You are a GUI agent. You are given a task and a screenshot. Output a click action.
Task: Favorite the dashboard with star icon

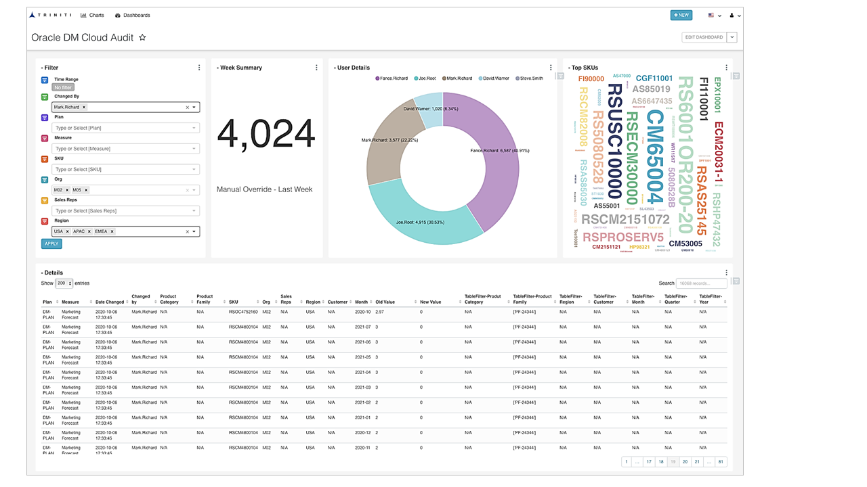(x=142, y=38)
